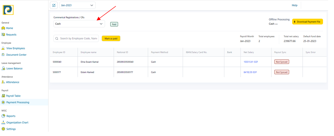Viewport: 334px width, 136px height.
Task: Click the Settings gear icon
Action: (x=3, y=129)
